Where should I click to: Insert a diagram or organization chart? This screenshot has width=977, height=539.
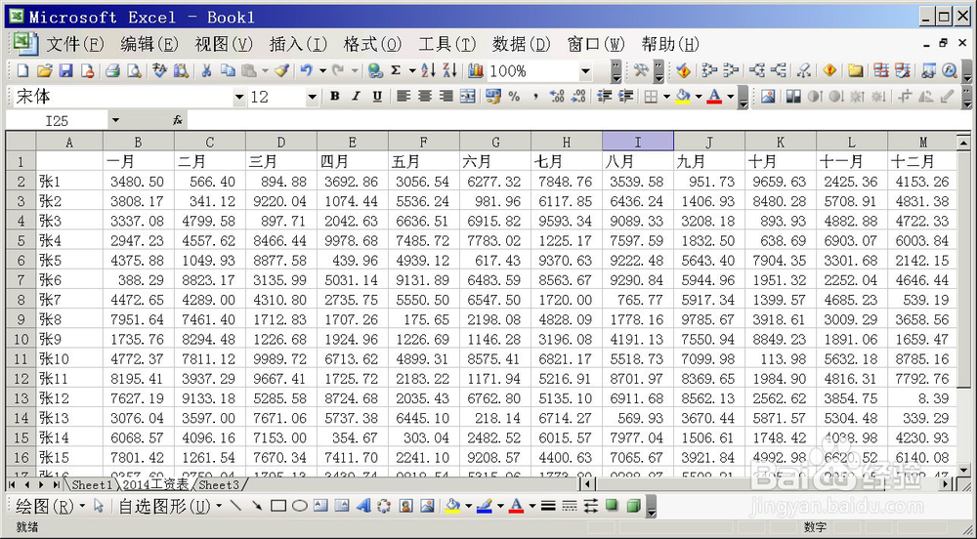(x=384, y=506)
